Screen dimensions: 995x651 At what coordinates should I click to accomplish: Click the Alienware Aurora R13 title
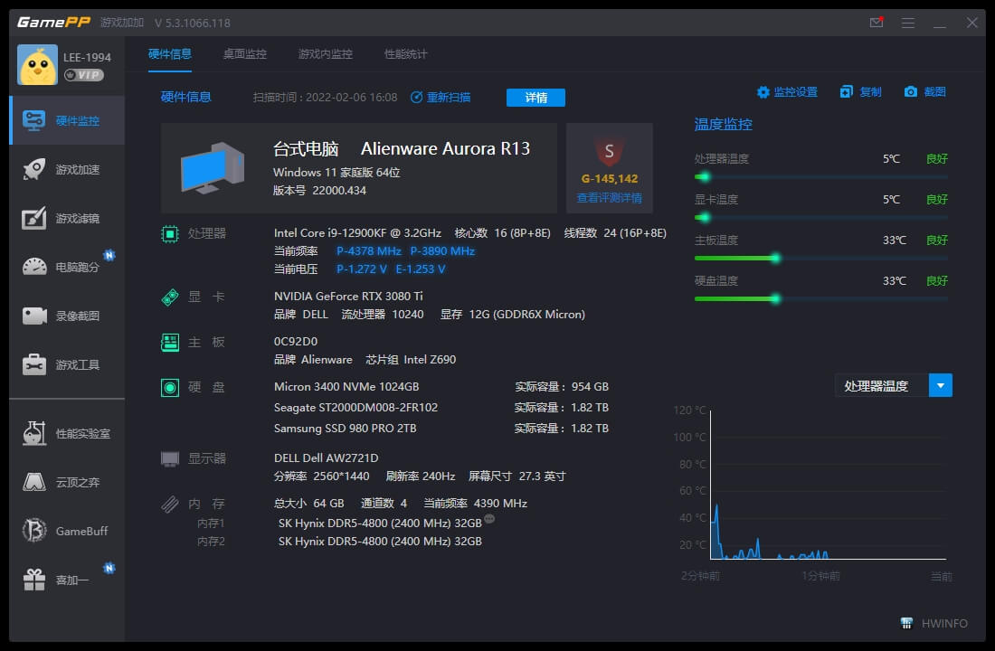pos(445,148)
